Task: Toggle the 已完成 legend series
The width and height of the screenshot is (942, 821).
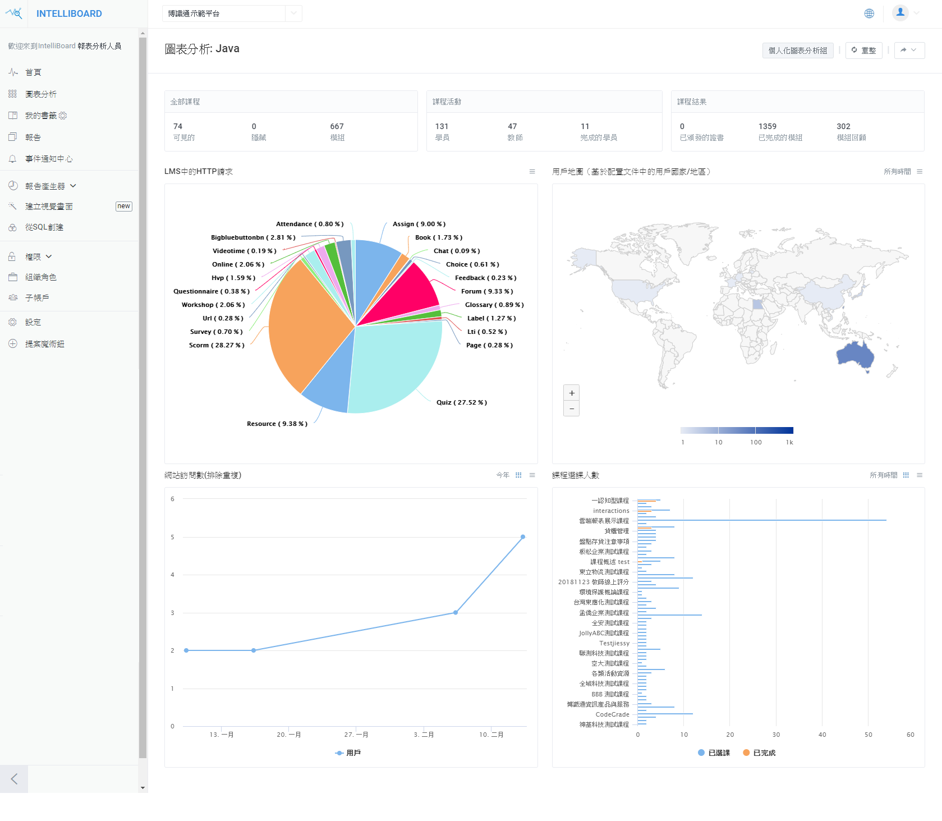Action: point(759,753)
